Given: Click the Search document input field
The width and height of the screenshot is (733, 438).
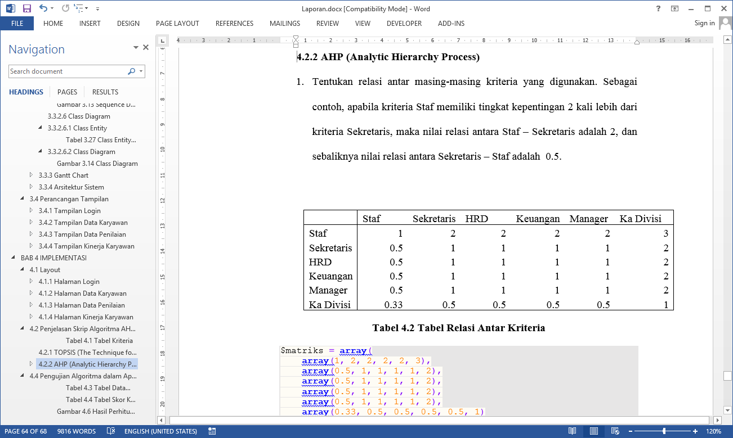Looking at the screenshot, I should (x=66, y=71).
